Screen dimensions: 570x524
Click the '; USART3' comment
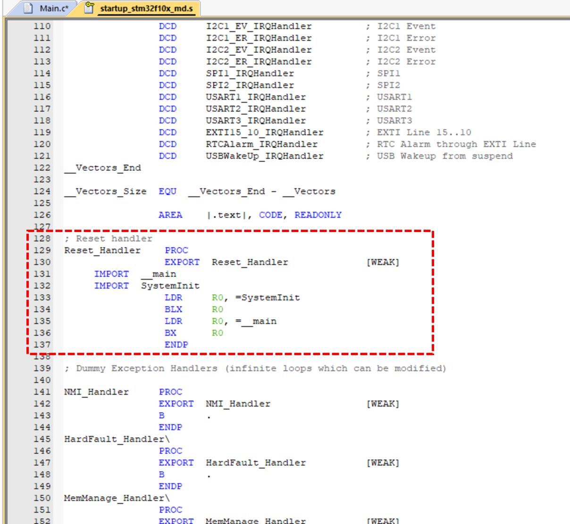[389, 121]
